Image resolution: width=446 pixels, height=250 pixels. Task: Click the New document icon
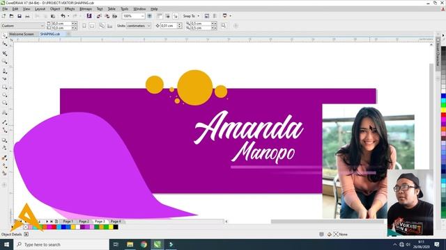[3, 16]
